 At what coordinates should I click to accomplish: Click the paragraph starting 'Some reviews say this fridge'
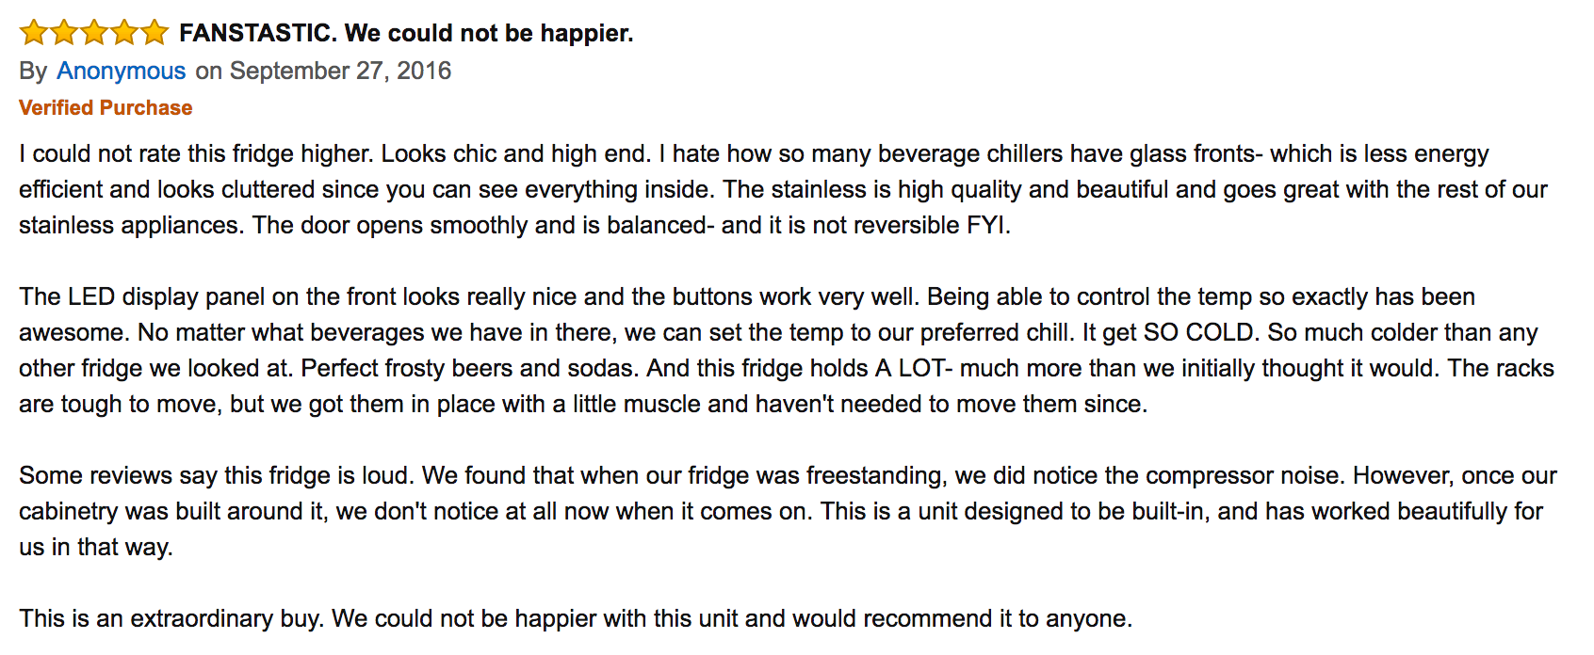click(788, 511)
